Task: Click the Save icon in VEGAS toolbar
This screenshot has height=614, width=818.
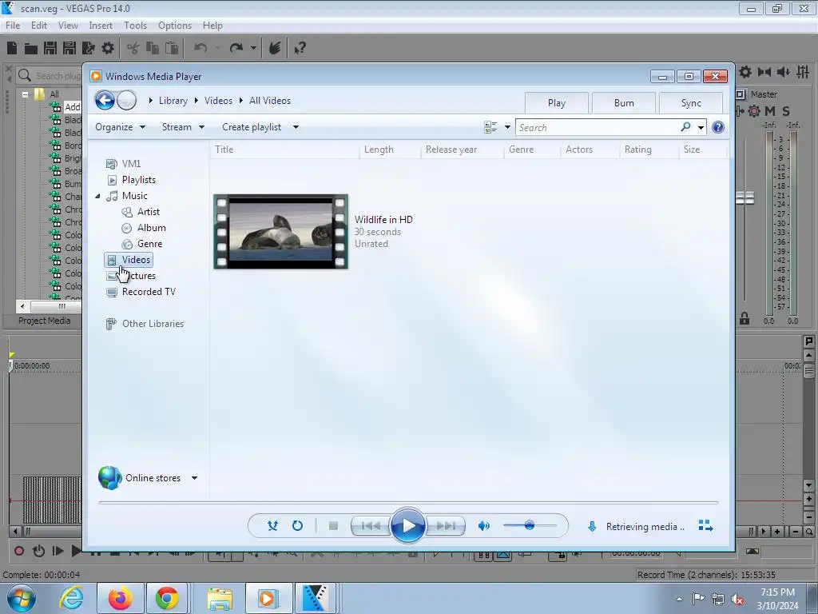Action: (x=50, y=48)
